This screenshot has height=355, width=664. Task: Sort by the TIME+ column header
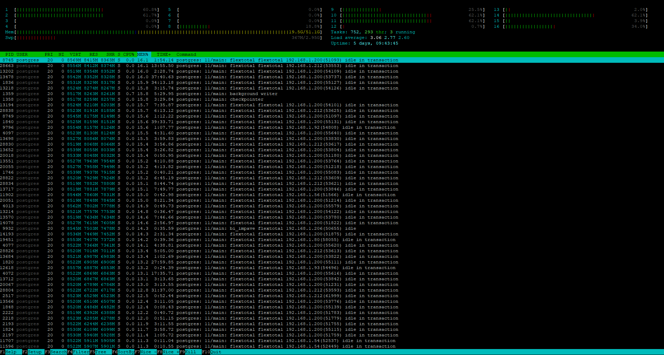coord(164,54)
